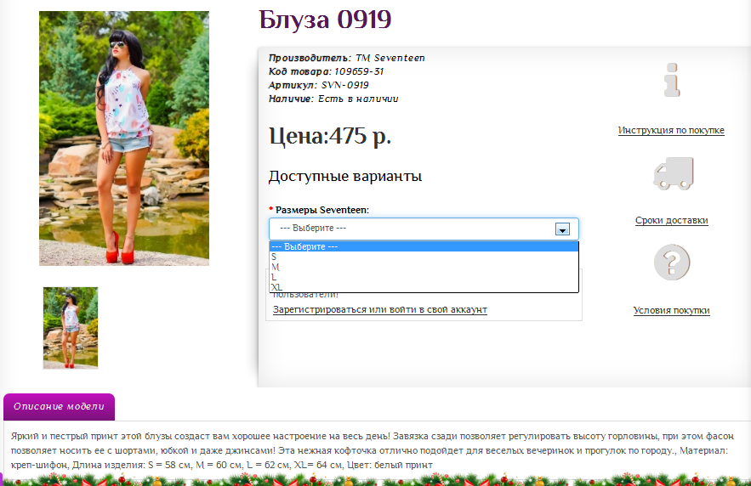Click the info icon above Инструкция по покупке
The width and height of the screenshot is (751, 486).
coord(672,80)
